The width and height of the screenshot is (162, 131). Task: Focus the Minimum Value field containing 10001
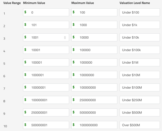tap(46, 50)
